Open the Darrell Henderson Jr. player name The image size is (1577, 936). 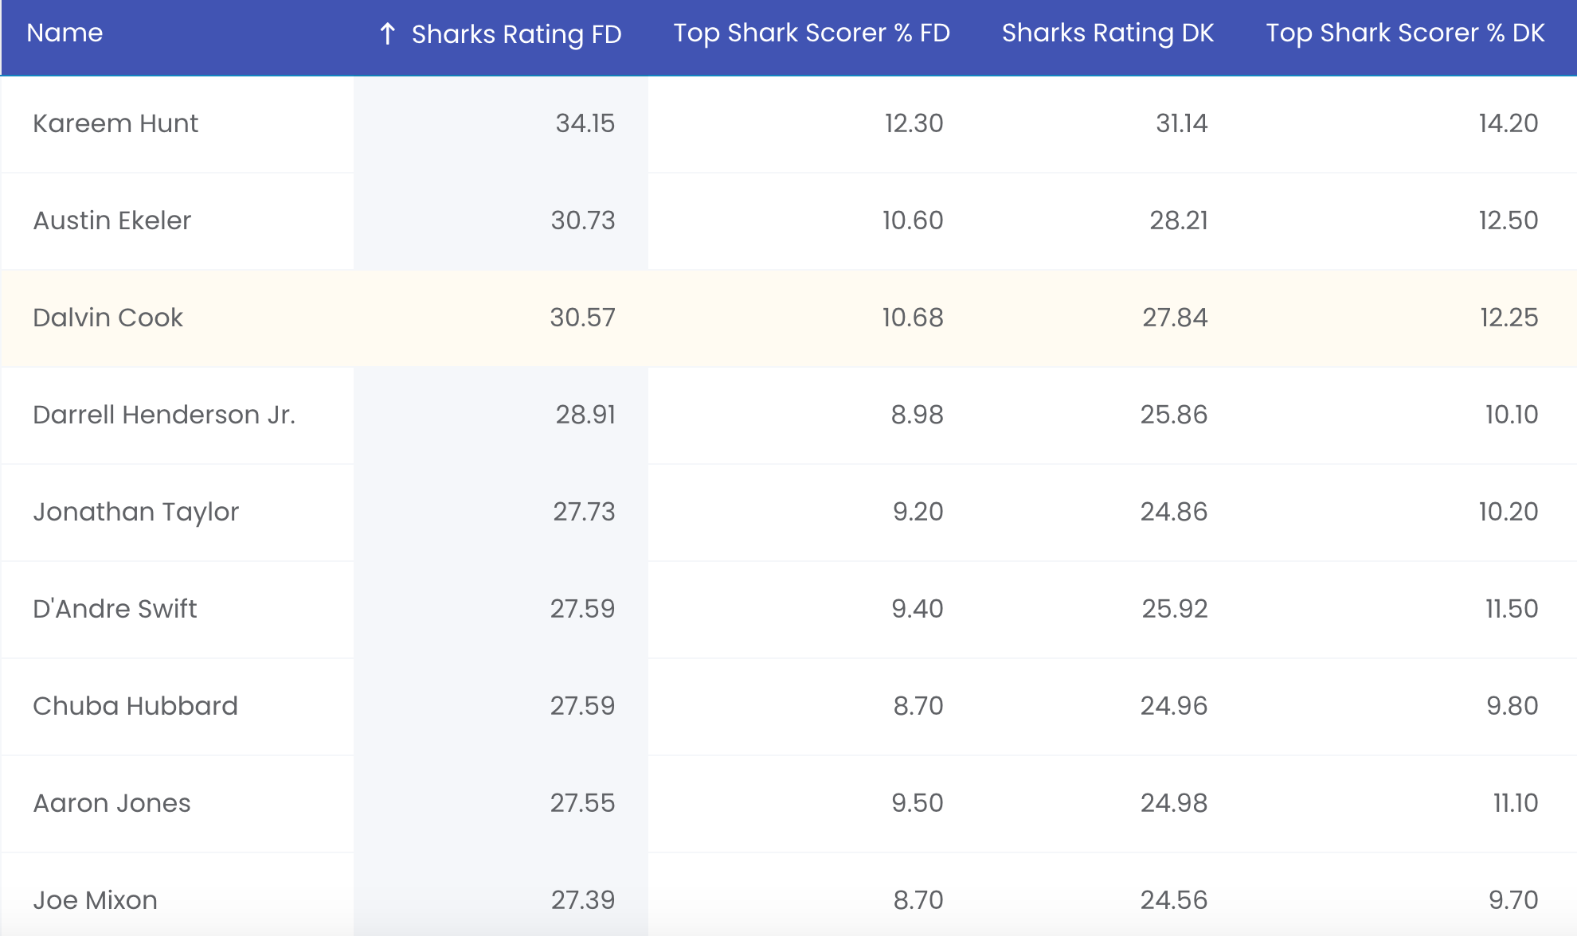coord(164,415)
